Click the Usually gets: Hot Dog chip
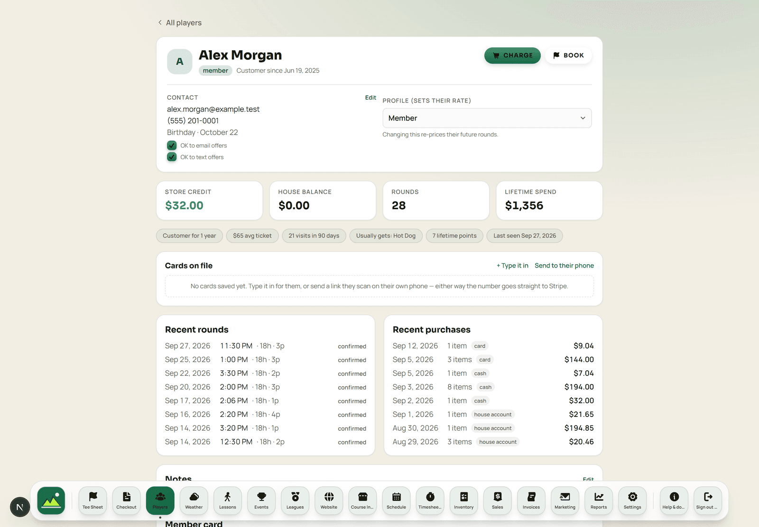The height and width of the screenshot is (527, 759). point(386,236)
